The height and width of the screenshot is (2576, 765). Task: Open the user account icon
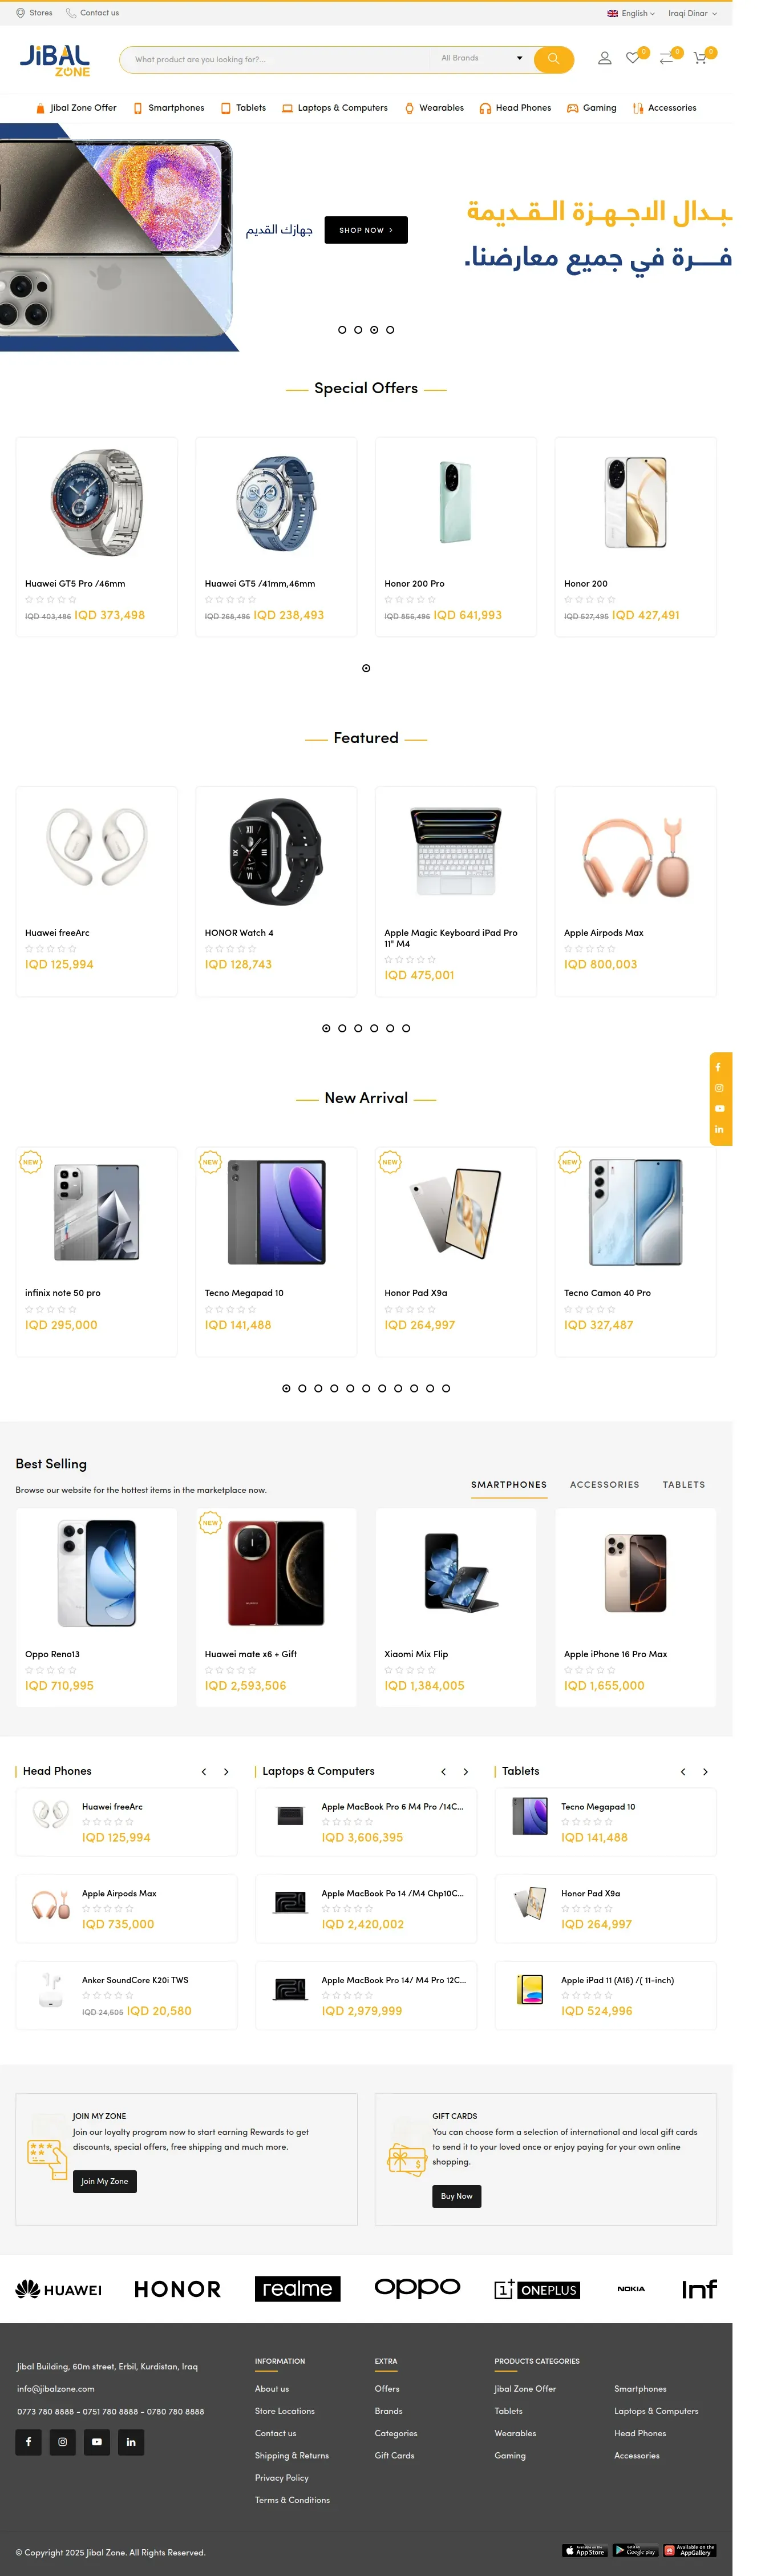[x=604, y=58]
